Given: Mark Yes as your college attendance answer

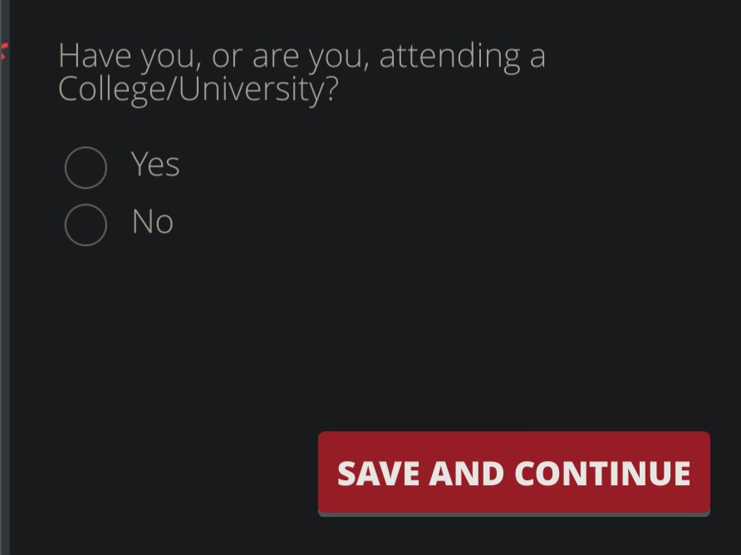Looking at the screenshot, I should point(86,168).
